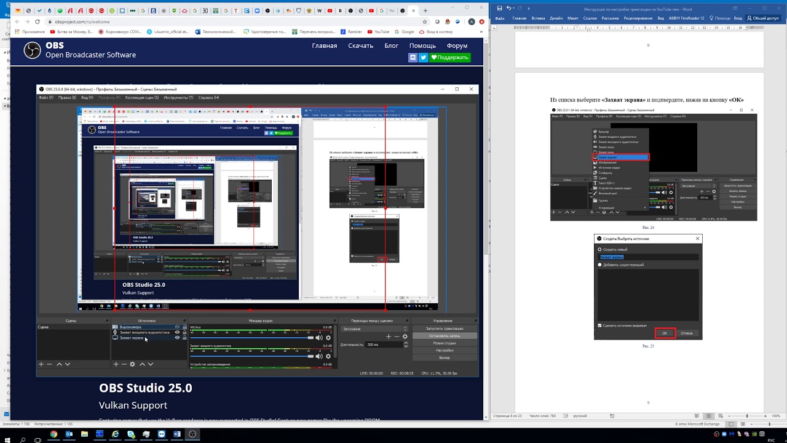Open transition properties gear in Переходы panel
Viewport: 787px width, 443px height.
click(405, 337)
